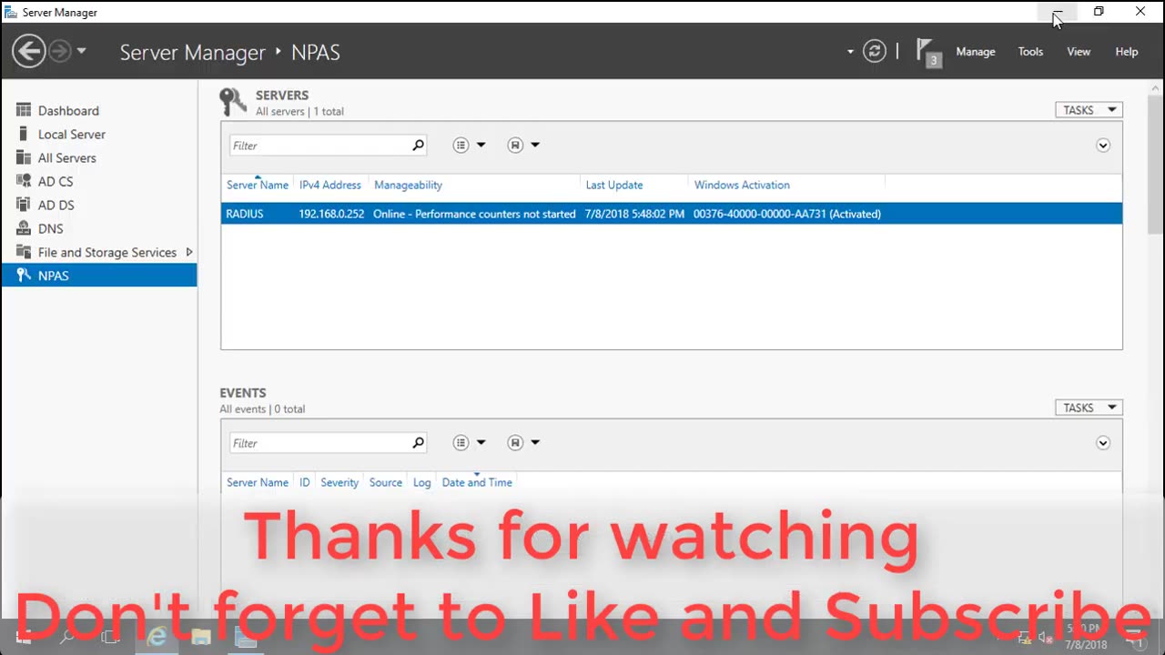The width and height of the screenshot is (1165, 655).
Task: Click the Events Filter text box
Action: tap(319, 443)
